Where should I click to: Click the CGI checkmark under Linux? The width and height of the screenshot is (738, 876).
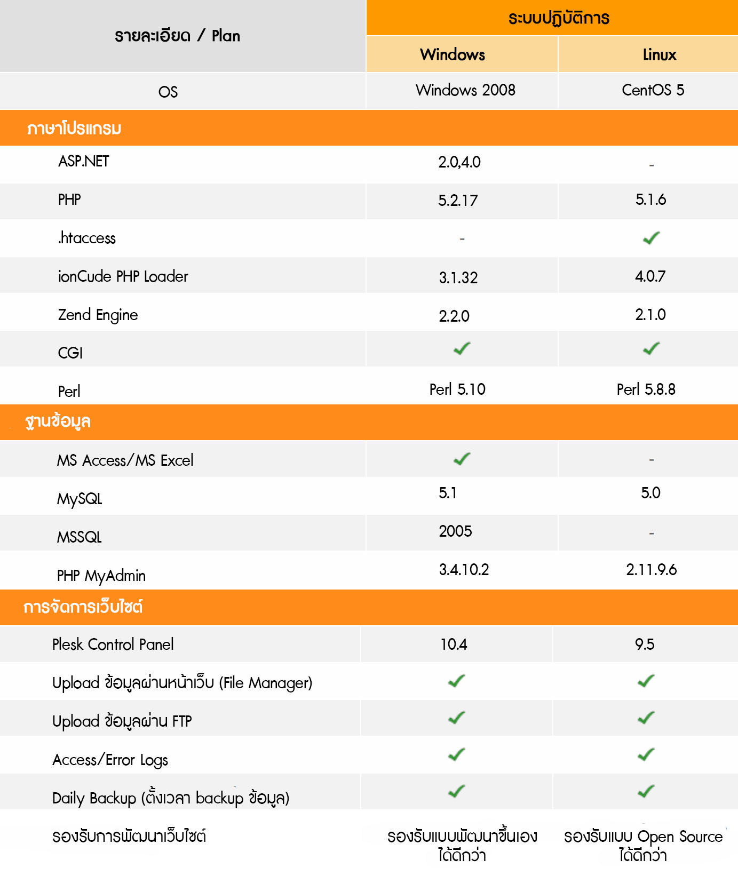651,348
